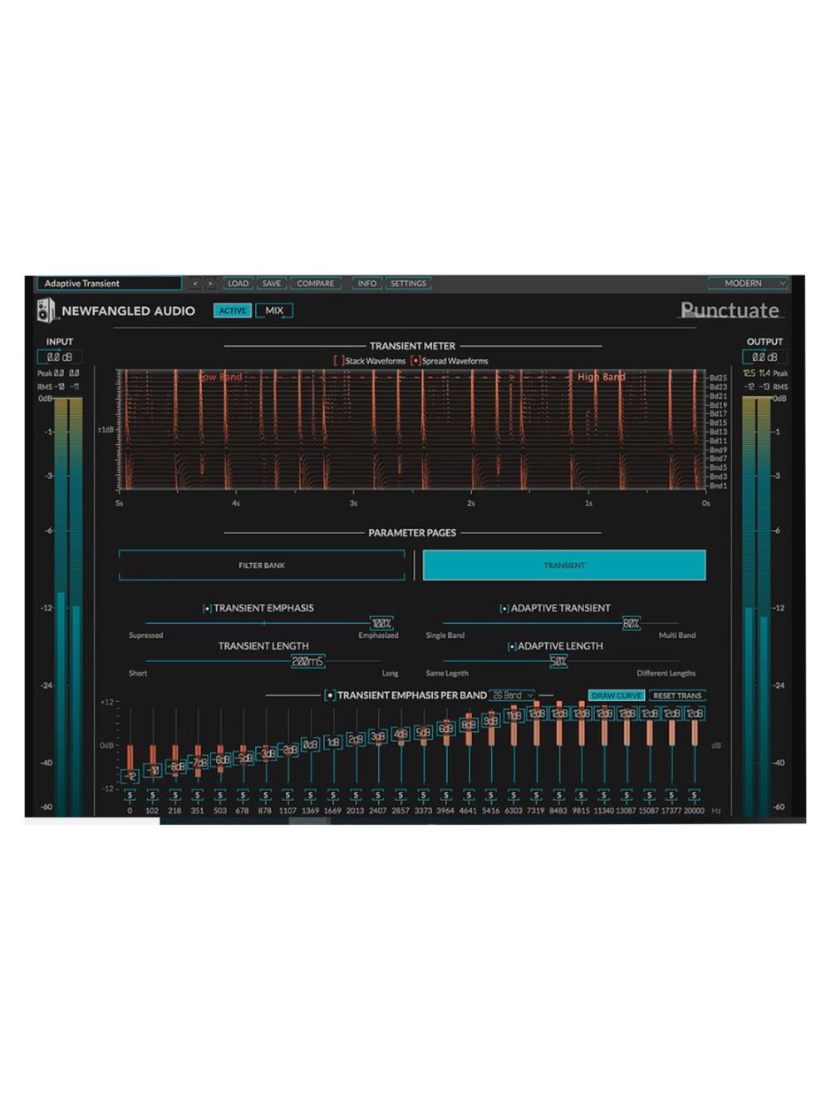Click the 11dB band emphasis handle
The height and width of the screenshot is (1098, 831).
click(514, 715)
